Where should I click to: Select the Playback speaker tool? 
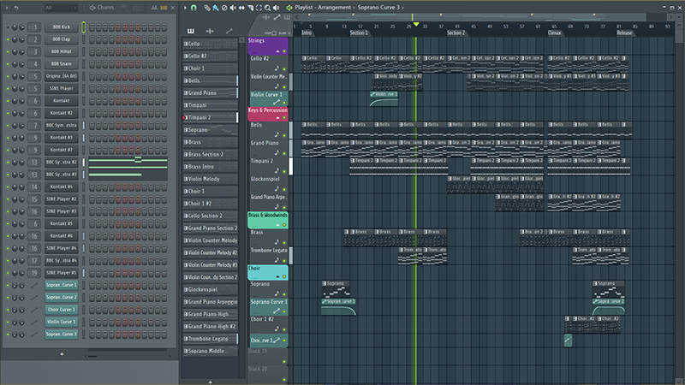click(x=276, y=8)
